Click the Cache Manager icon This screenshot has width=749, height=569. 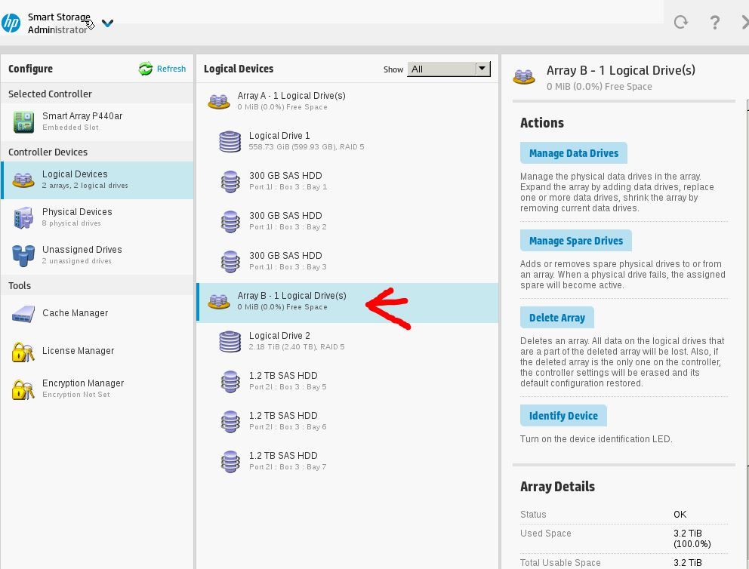[23, 314]
